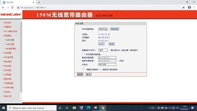Select the MW150R browser tab
The image size is (197, 111).
pos(18,2)
